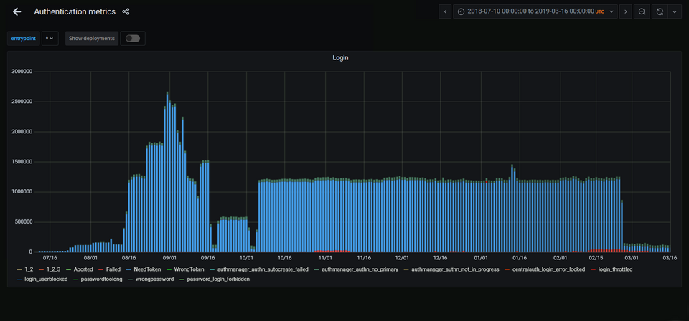The width and height of the screenshot is (689, 321).
Task: Zoom out the time range
Action: pos(642,12)
